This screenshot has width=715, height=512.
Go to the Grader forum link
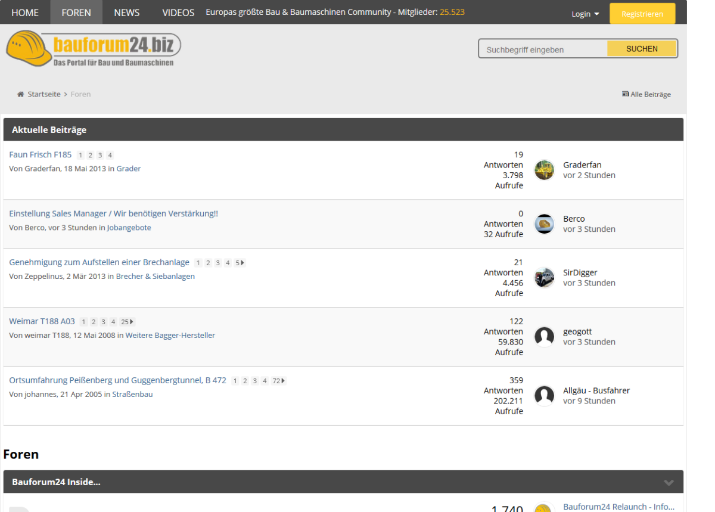point(129,169)
